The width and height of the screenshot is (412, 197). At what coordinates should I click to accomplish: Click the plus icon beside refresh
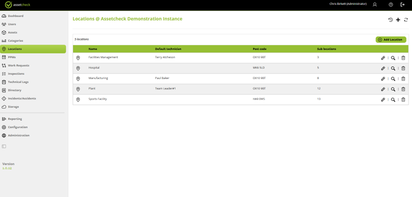[x=398, y=20]
